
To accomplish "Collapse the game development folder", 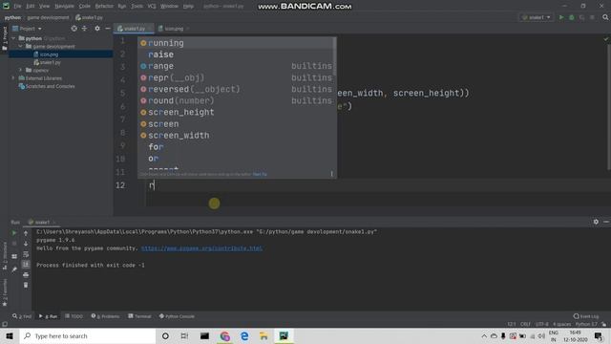I will (x=21, y=47).
